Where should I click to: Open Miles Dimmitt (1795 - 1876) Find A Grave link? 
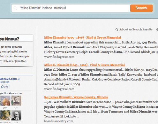(83, 37)
